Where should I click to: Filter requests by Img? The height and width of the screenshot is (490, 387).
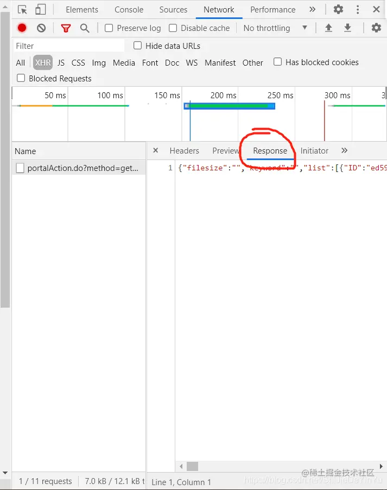pyautogui.click(x=99, y=63)
